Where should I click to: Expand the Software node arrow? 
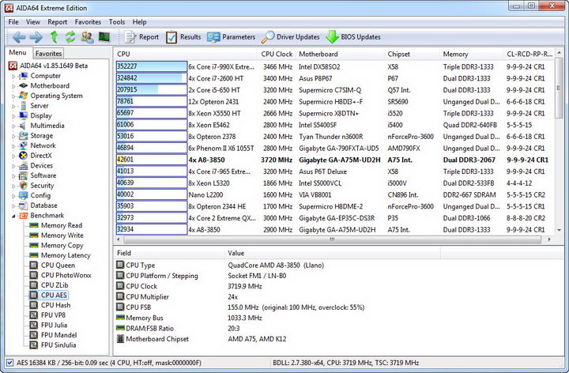tap(13, 176)
